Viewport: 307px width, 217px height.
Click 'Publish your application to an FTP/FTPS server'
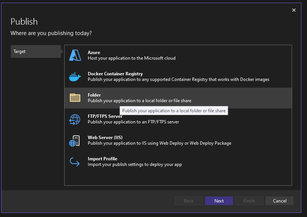click(x=133, y=122)
